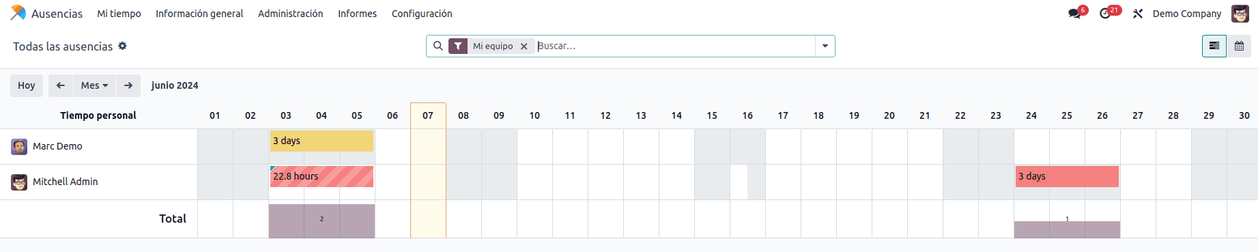Switch to calendar view
This screenshot has height=252, width=1258.
point(1239,46)
